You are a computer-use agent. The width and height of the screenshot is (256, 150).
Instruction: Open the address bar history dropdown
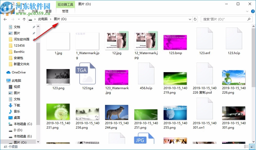click(x=190, y=19)
